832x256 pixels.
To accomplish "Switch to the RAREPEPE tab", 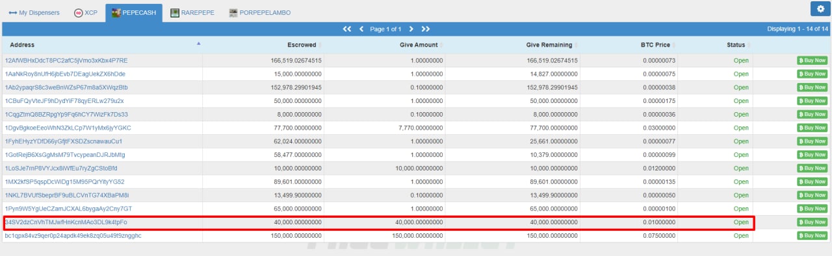I will coord(193,12).
